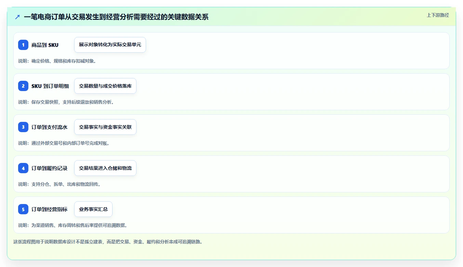The image size is (463, 267).
Task: Click the note 支持分仓、拆单、出库和物流回传
Action: 59,184
